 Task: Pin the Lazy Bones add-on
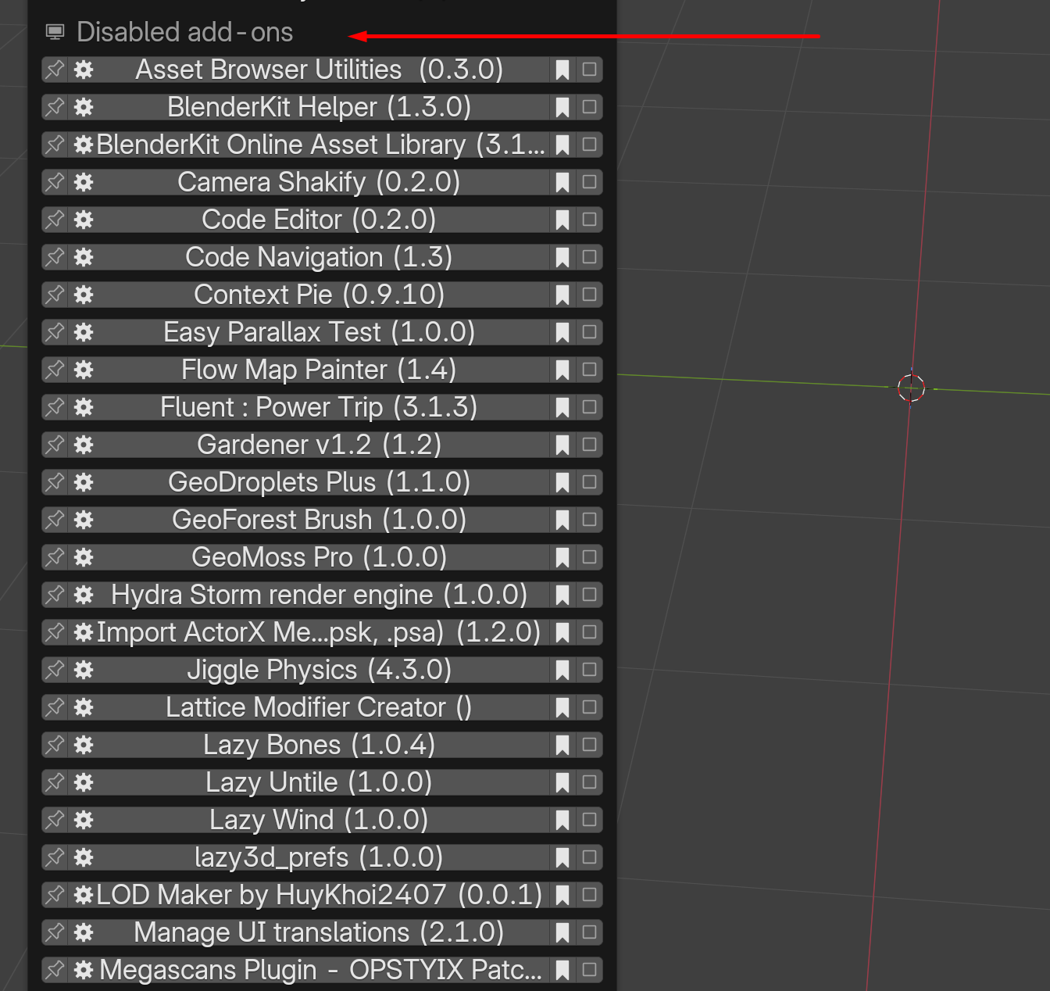(x=55, y=745)
